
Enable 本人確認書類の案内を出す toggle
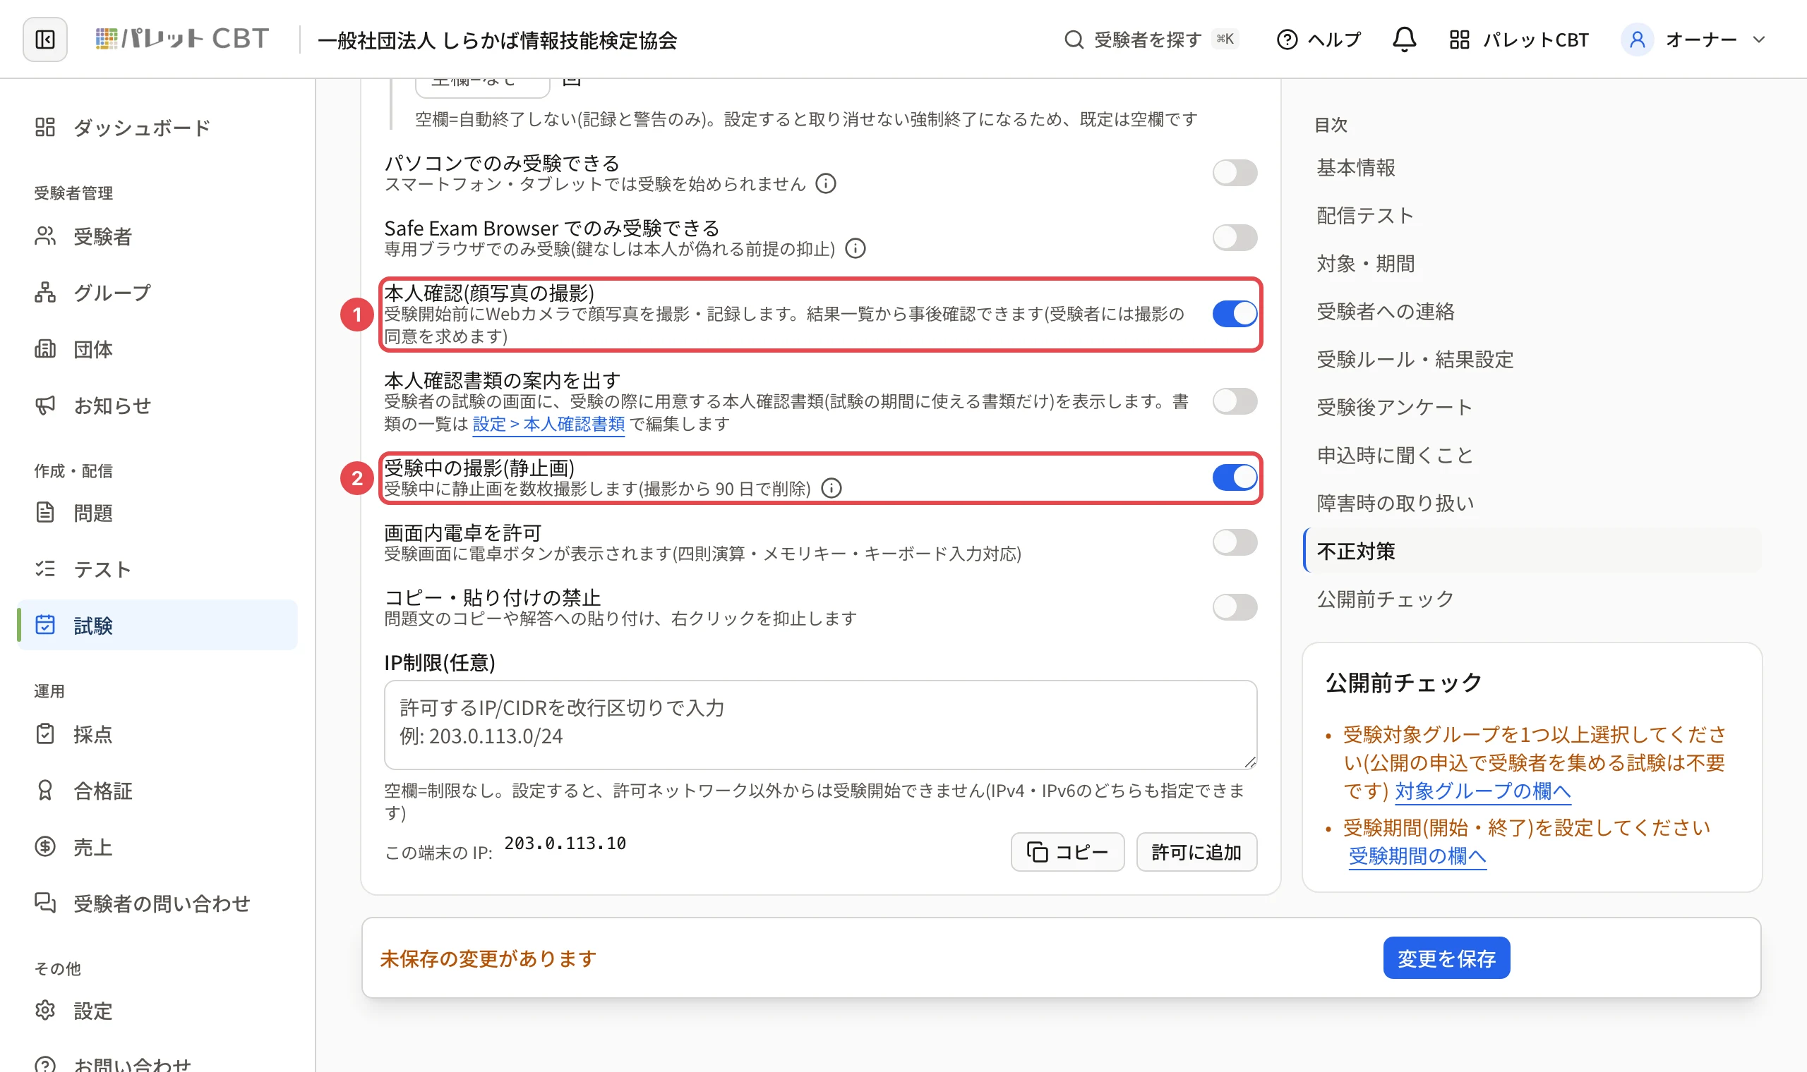tap(1235, 401)
